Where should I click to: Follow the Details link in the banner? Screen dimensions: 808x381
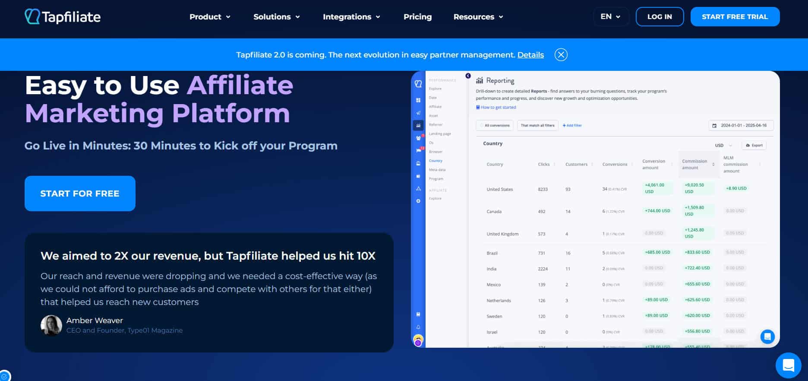click(x=530, y=55)
